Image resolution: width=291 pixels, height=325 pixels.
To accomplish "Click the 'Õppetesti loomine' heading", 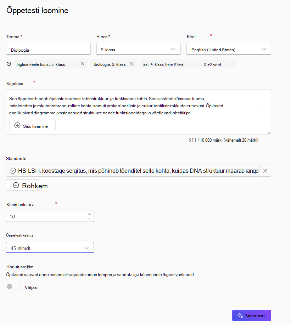I will (x=37, y=10).
